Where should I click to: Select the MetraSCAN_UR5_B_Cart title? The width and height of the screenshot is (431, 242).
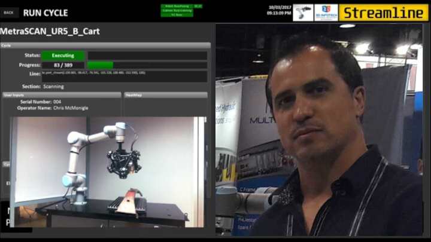click(50, 31)
